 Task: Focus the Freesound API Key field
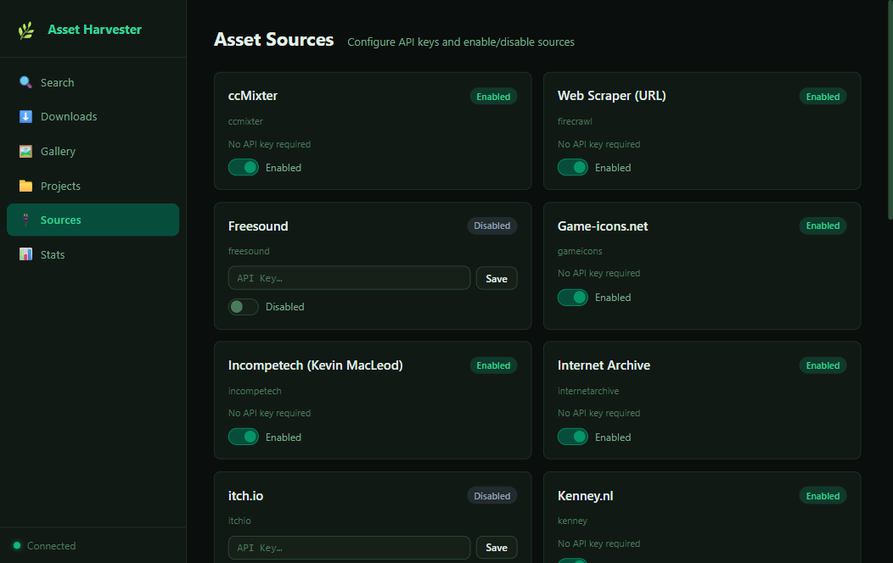tap(349, 278)
